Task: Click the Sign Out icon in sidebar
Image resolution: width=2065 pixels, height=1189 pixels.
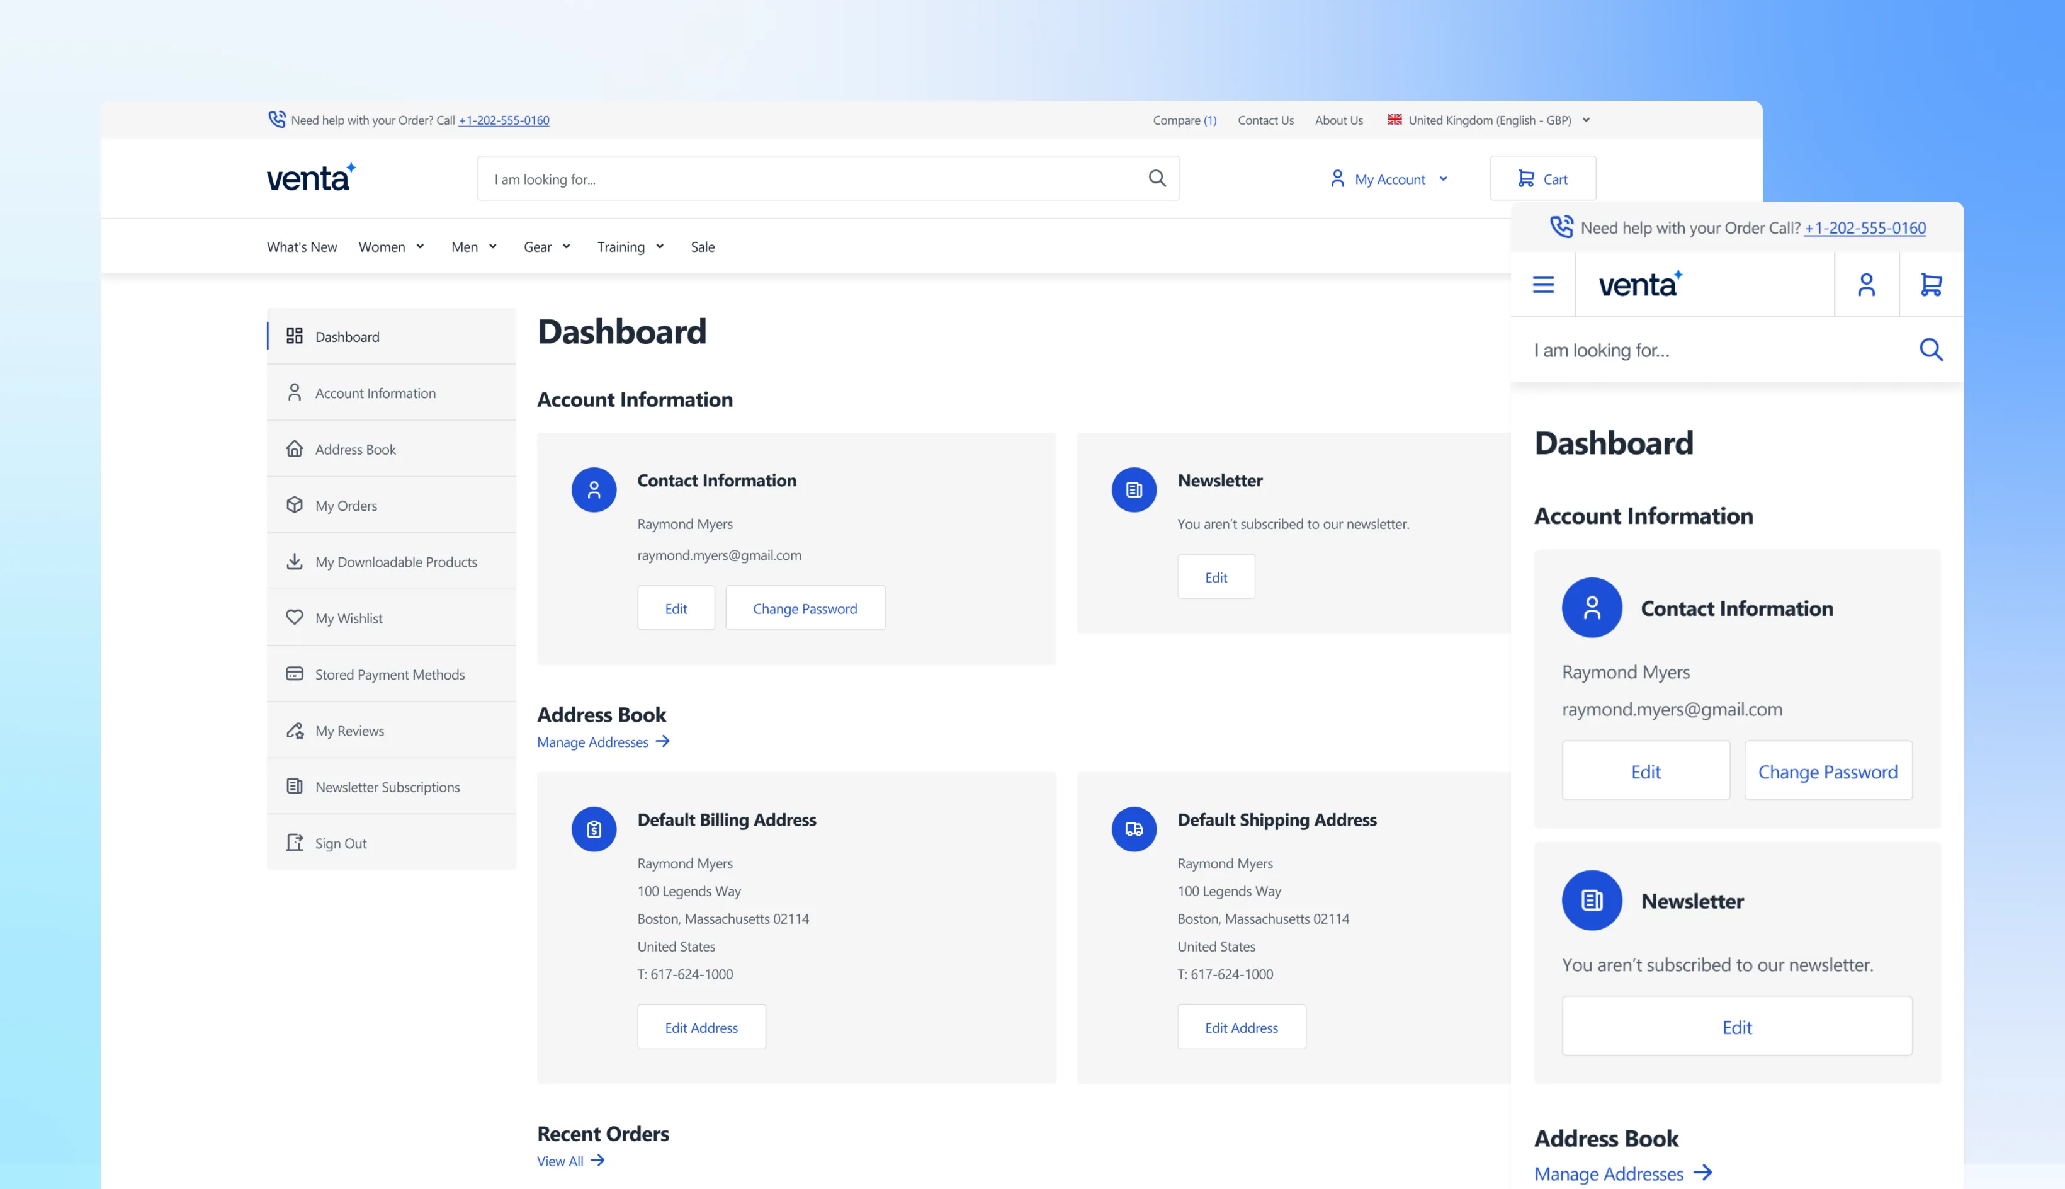Action: (295, 843)
